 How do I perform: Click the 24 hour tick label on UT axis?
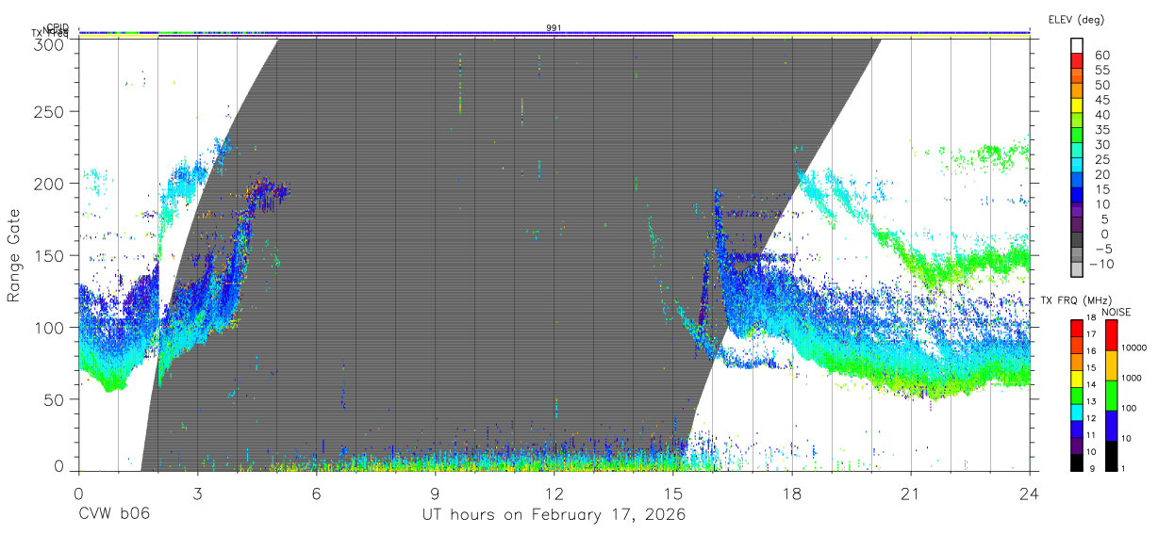coord(1030,493)
